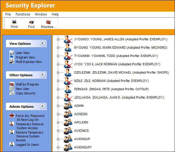
Task: Click the disabled user icon for JYOX
Action: pos(68,64)
